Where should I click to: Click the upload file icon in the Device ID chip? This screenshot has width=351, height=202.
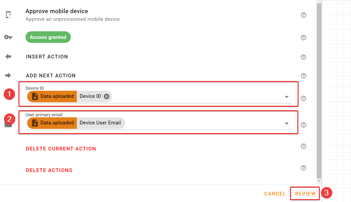(35, 97)
